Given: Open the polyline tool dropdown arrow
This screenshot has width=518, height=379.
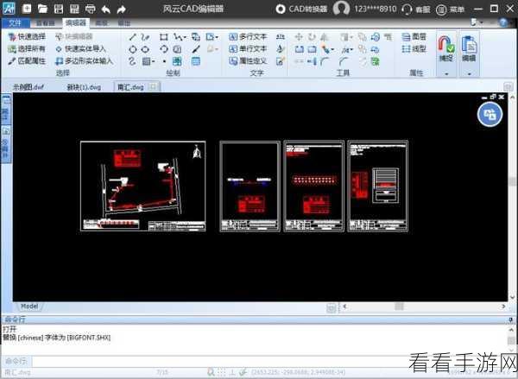Looking at the screenshot, I should tap(185, 37).
